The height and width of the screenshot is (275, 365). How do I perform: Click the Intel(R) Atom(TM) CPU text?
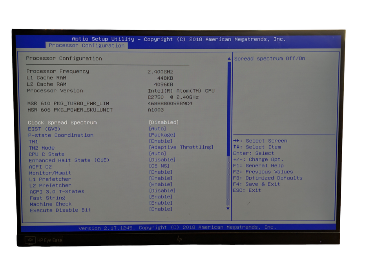click(181, 91)
